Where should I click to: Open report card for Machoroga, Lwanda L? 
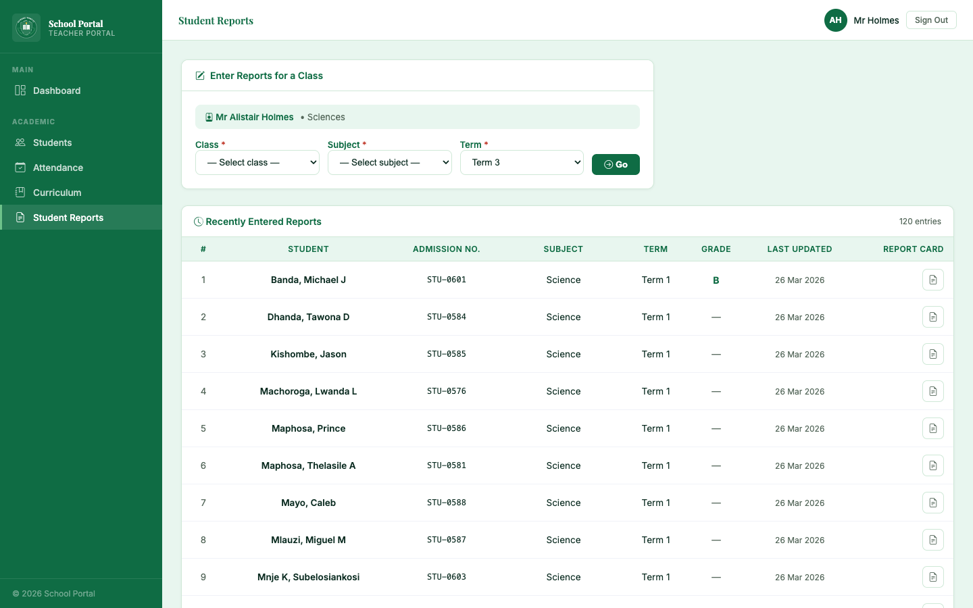coord(932,391)
